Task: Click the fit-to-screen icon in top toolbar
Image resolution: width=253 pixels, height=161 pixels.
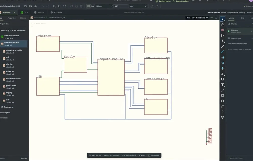Action: coord(64,6)
